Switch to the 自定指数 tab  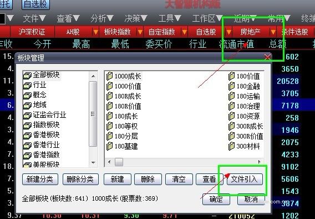162,32
